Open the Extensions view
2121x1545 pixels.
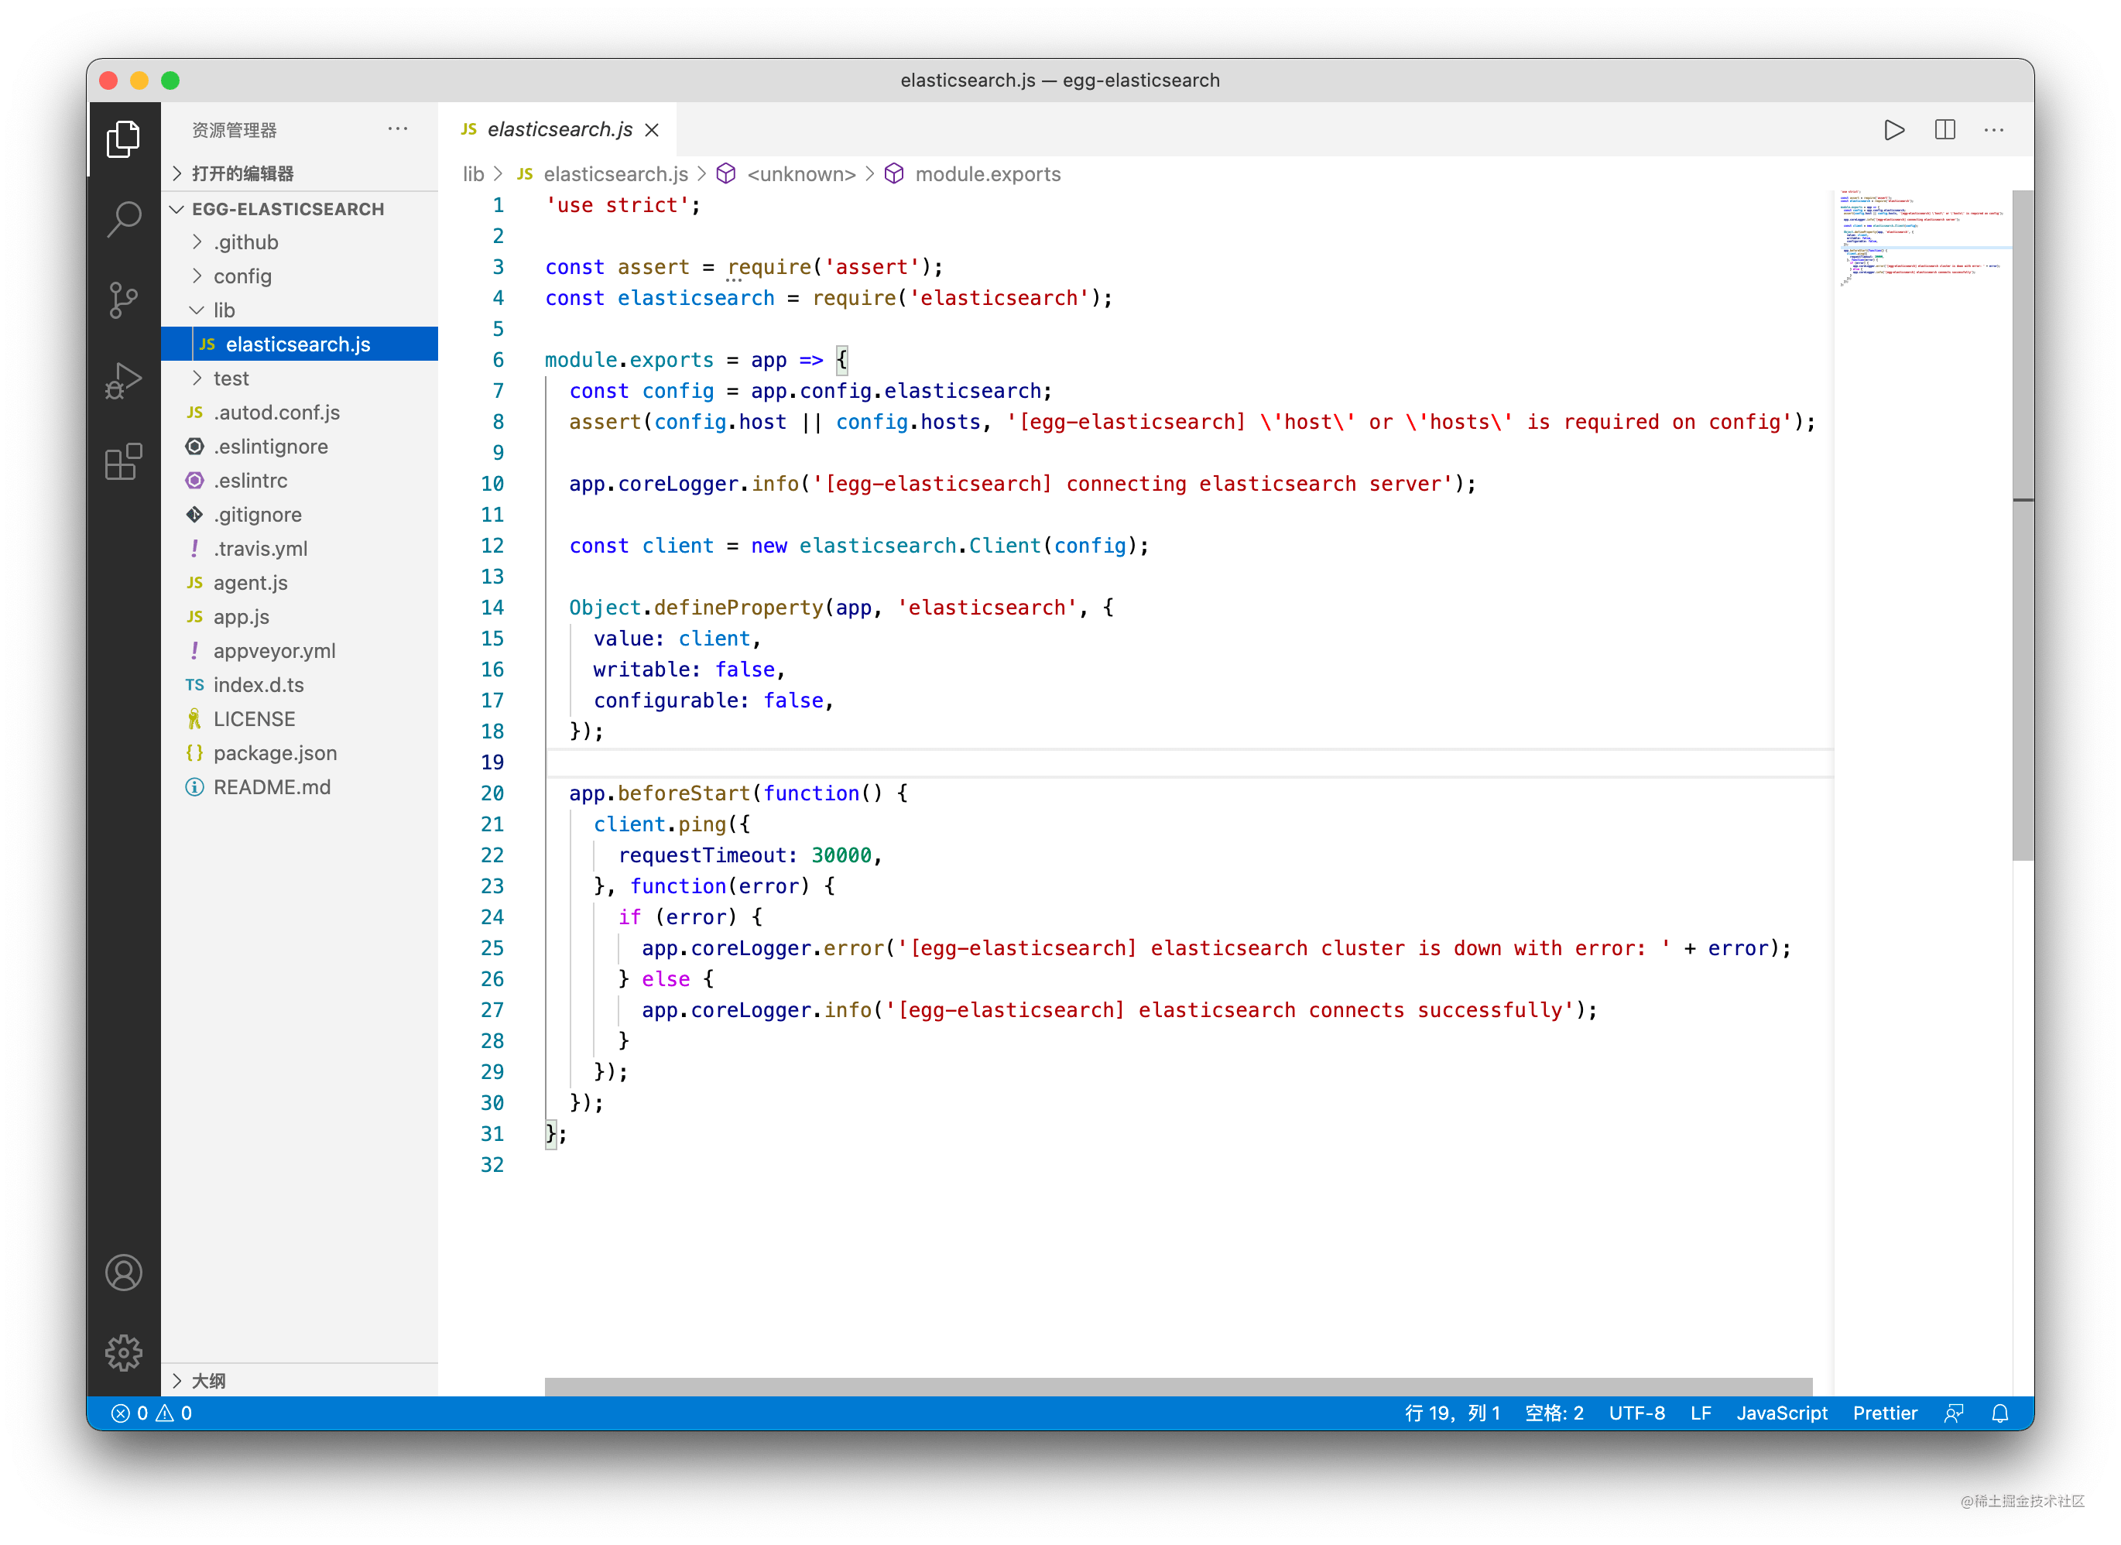pyautogui.click(x=123, y=461)
